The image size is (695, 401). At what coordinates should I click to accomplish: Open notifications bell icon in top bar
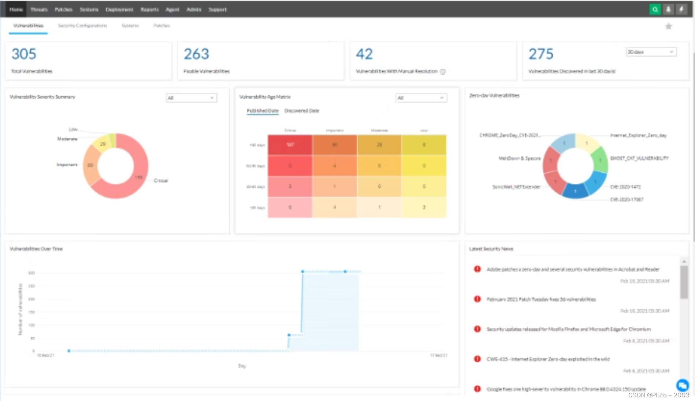(668, 10)
